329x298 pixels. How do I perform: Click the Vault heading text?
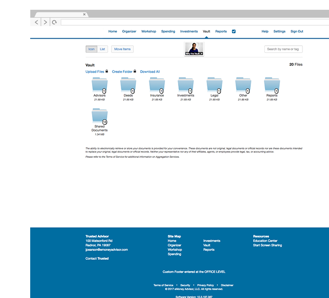pyautogui.click(x=90, y=65)
